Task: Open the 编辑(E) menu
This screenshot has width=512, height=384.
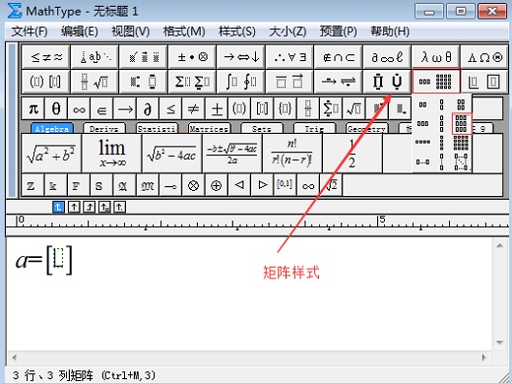Action: 79,32
